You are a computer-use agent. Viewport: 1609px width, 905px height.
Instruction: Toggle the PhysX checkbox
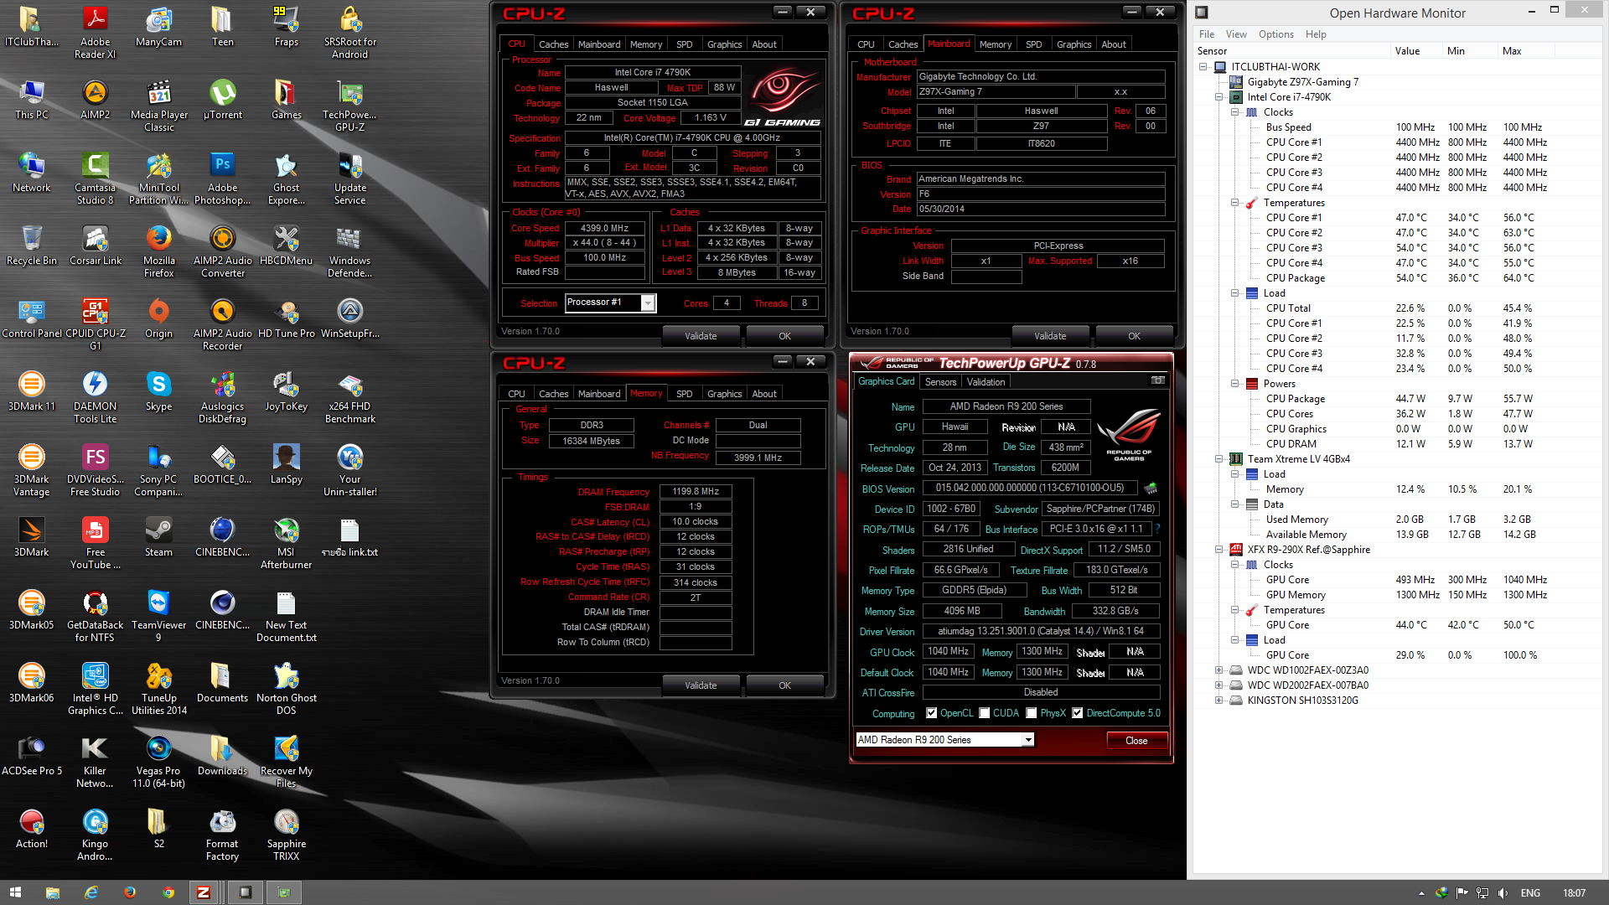(1032, 713)
